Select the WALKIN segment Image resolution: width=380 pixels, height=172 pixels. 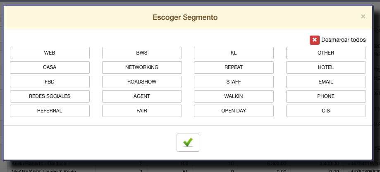(x=234, y=96)
